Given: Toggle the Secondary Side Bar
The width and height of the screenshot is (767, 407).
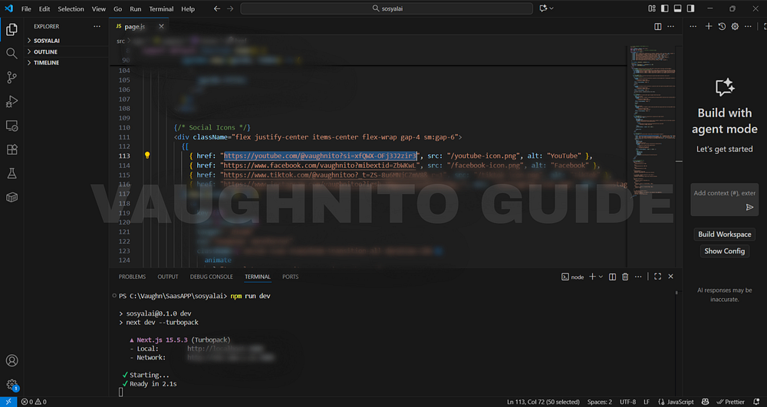Looking at the screenshot, I should point(691,8).
